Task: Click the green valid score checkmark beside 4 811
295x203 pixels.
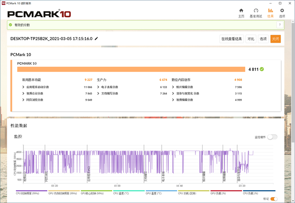Action: 262,69
